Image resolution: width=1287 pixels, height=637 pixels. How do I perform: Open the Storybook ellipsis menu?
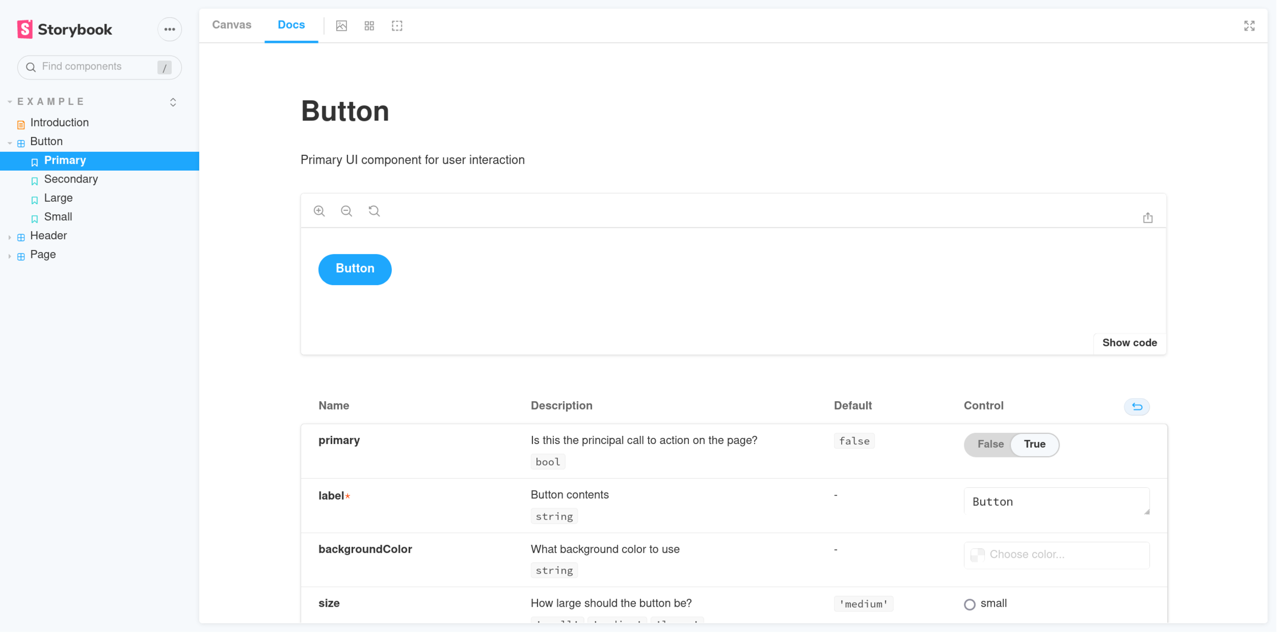tap(169, 29)
